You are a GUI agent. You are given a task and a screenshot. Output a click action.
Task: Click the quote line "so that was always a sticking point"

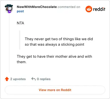pos(54,45)
